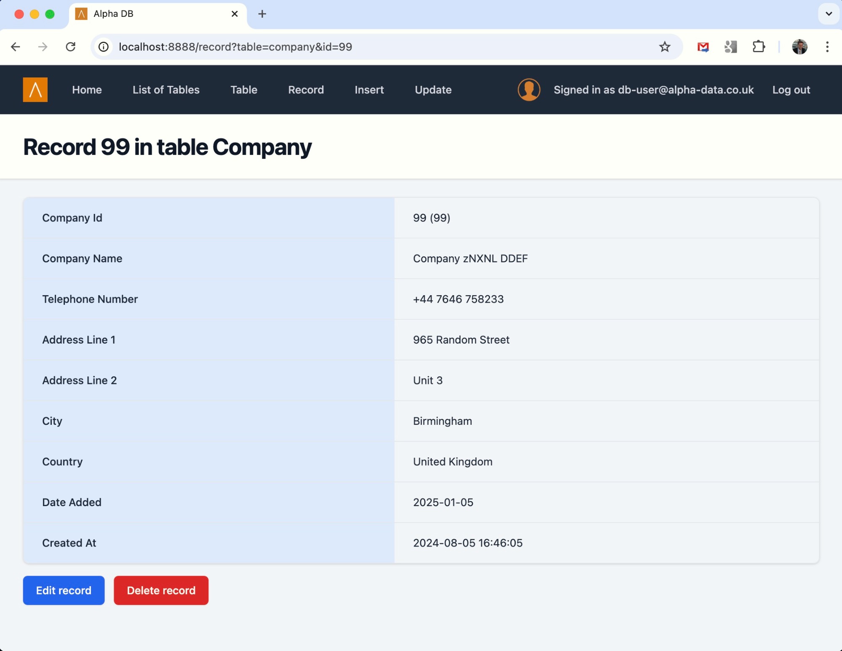The width and height of the screenshot is (842, 651).
Task: Open the Table nav item
Action: click(244, 90)
